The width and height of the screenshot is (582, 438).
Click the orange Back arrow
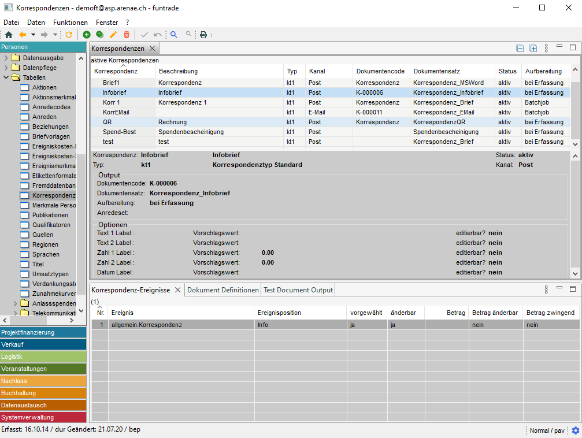[23, 35]
